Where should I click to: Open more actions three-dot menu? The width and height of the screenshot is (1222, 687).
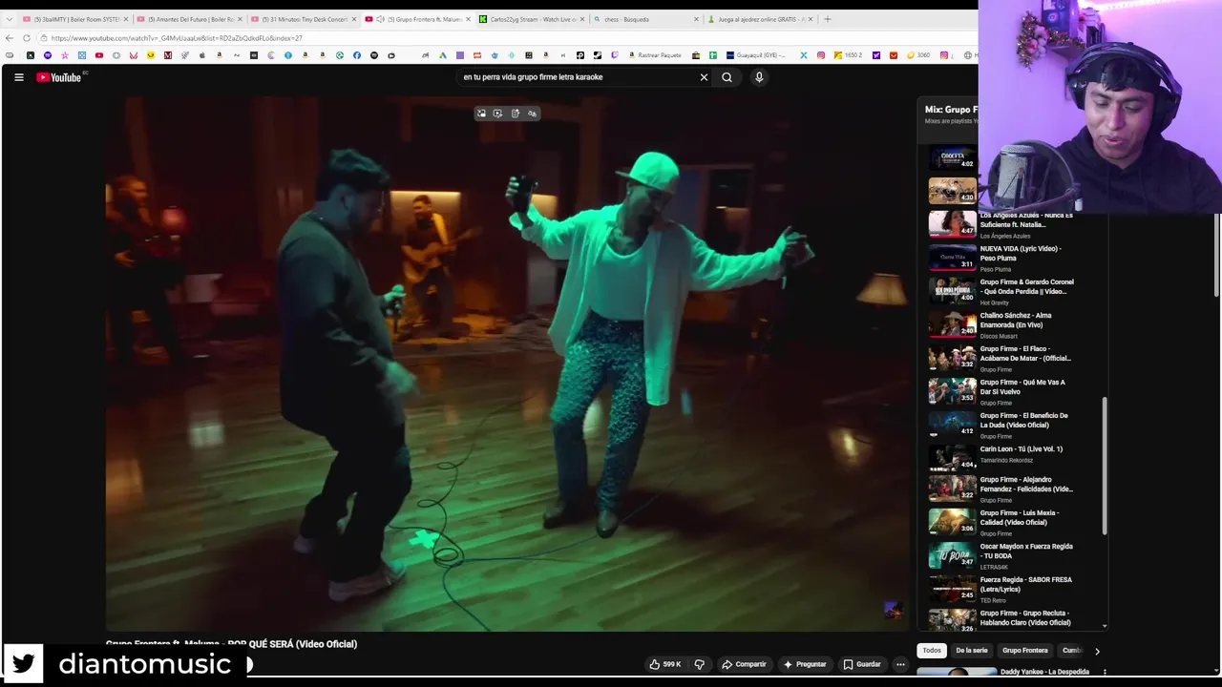(900, 664)
